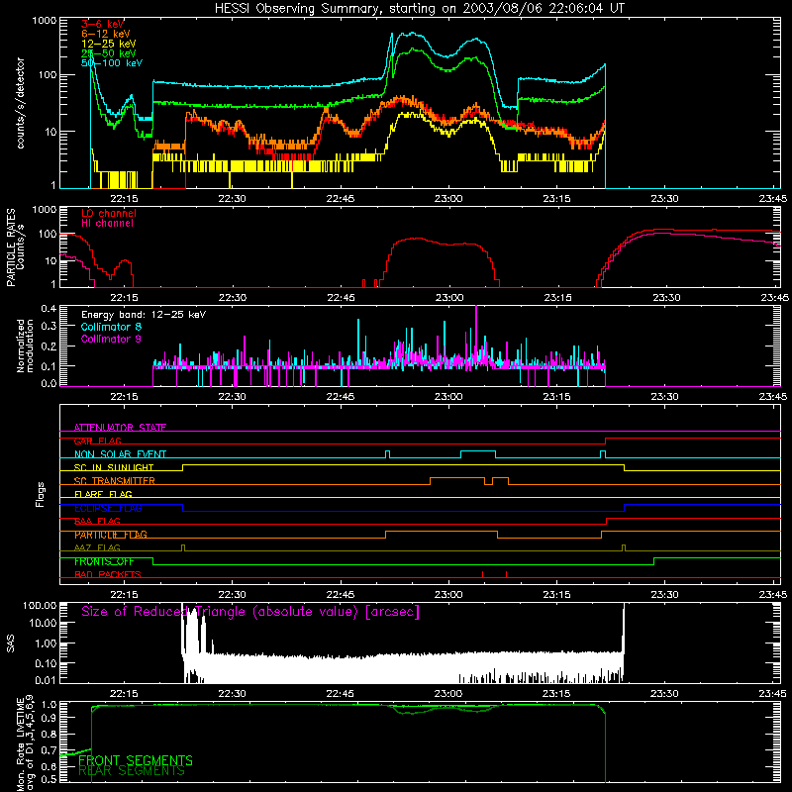Screen dimensions: 792x792
Task: Click the counts/s/detector axis label
Action: pyautogui.click(x=20, y=103)
